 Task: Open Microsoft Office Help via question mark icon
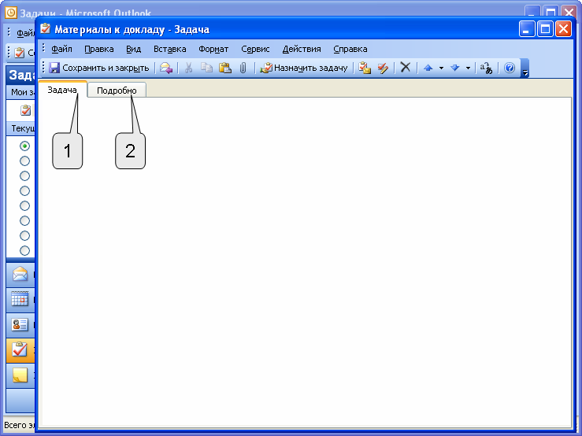coord(509,68)
